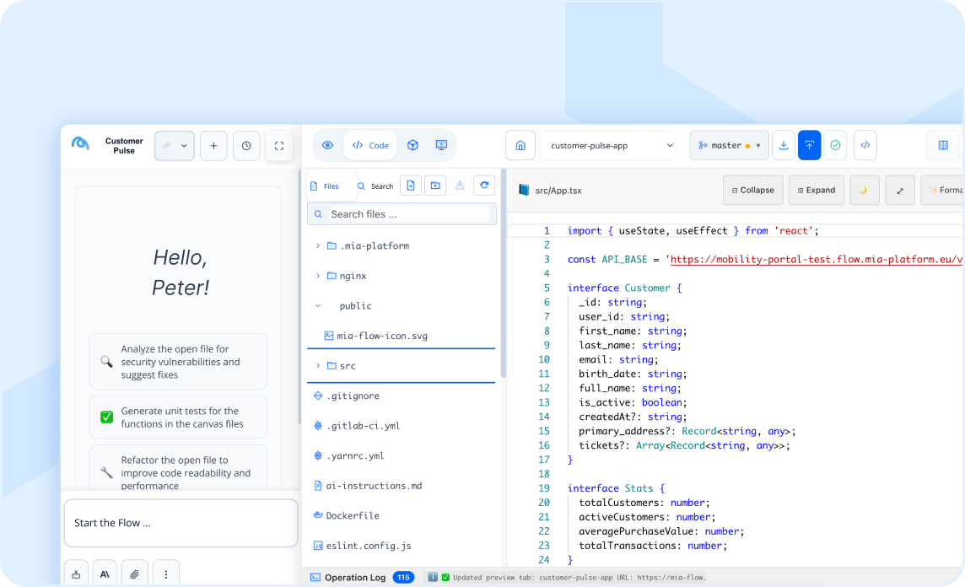Viewport: 965px width, 587px height.
Task: Maximize editor with diagonal arrows button
Action: [x=900, y=190]
